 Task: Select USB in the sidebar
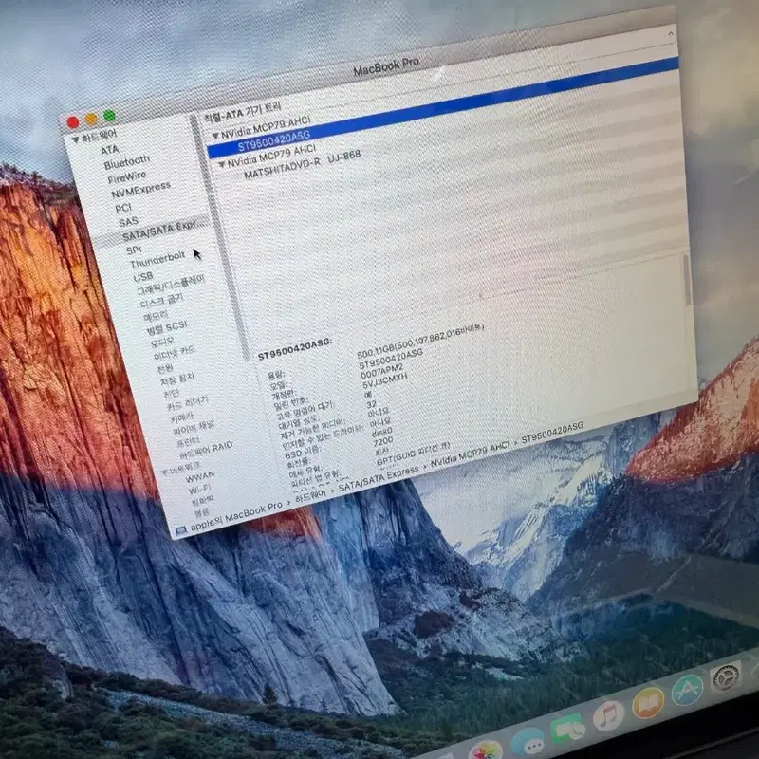point(143,277)
